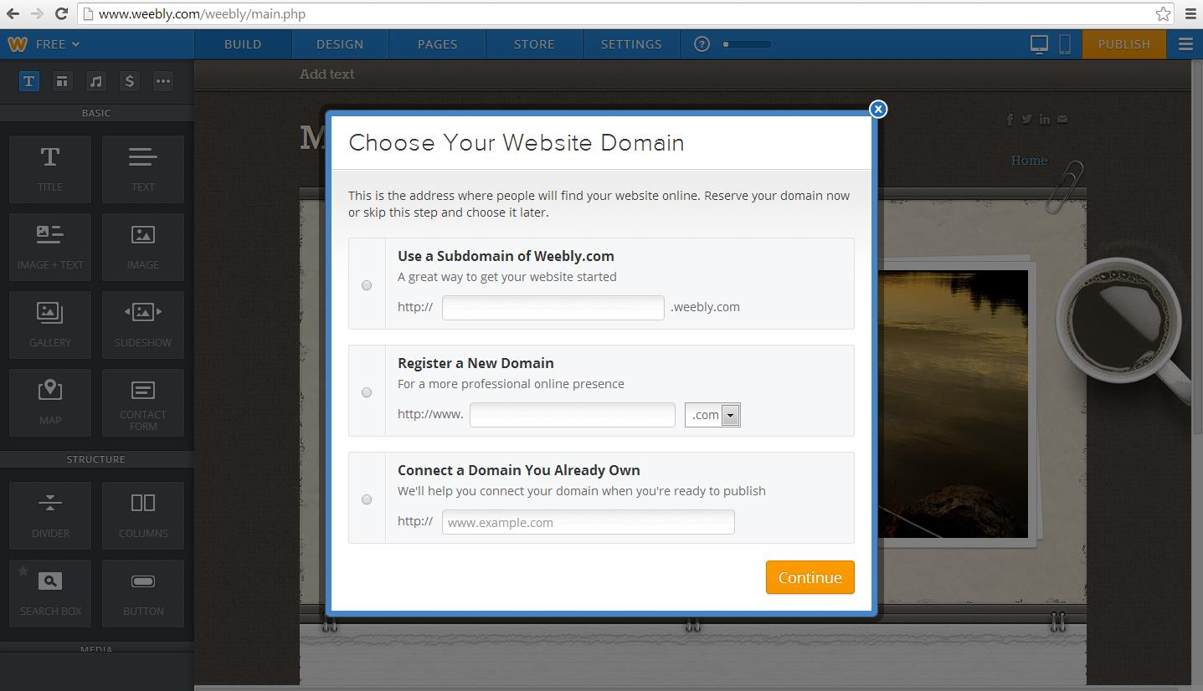1203x691 pixels.
Task: Click the Weebly W logo
Action: pyautogui.click(x=17, y=44)
